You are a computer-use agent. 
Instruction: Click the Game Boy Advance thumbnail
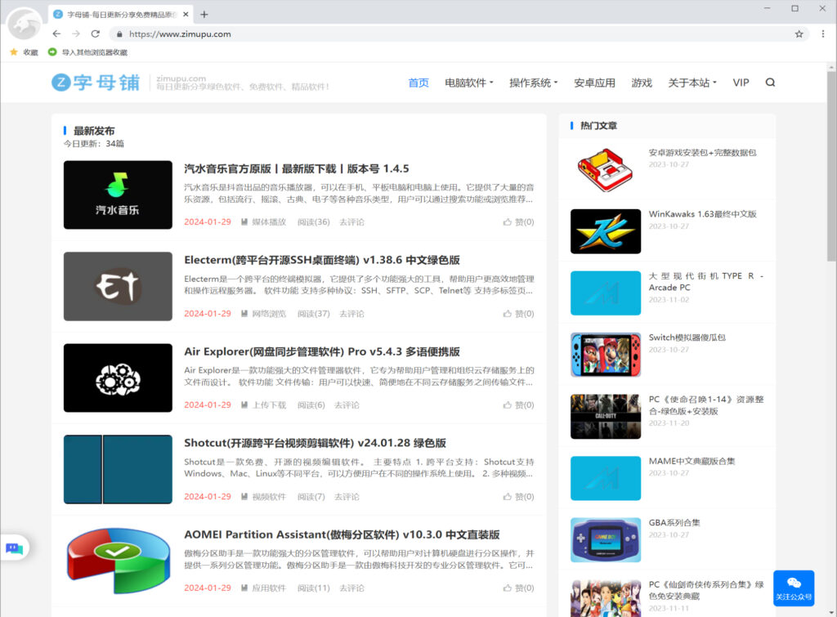606,540
